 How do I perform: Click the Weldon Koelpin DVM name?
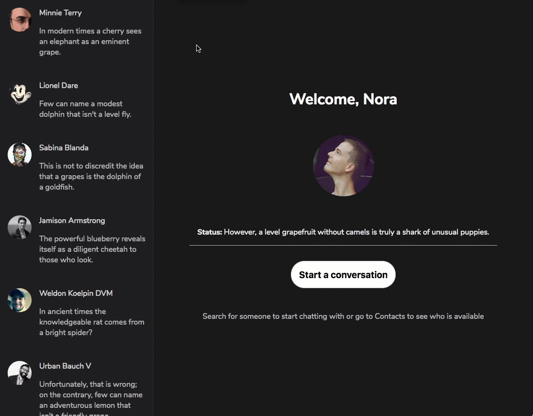pyautogui.click(x=76, y=293)
